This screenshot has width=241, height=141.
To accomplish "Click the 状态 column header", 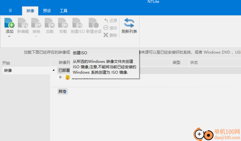I will tap(194, 62).
